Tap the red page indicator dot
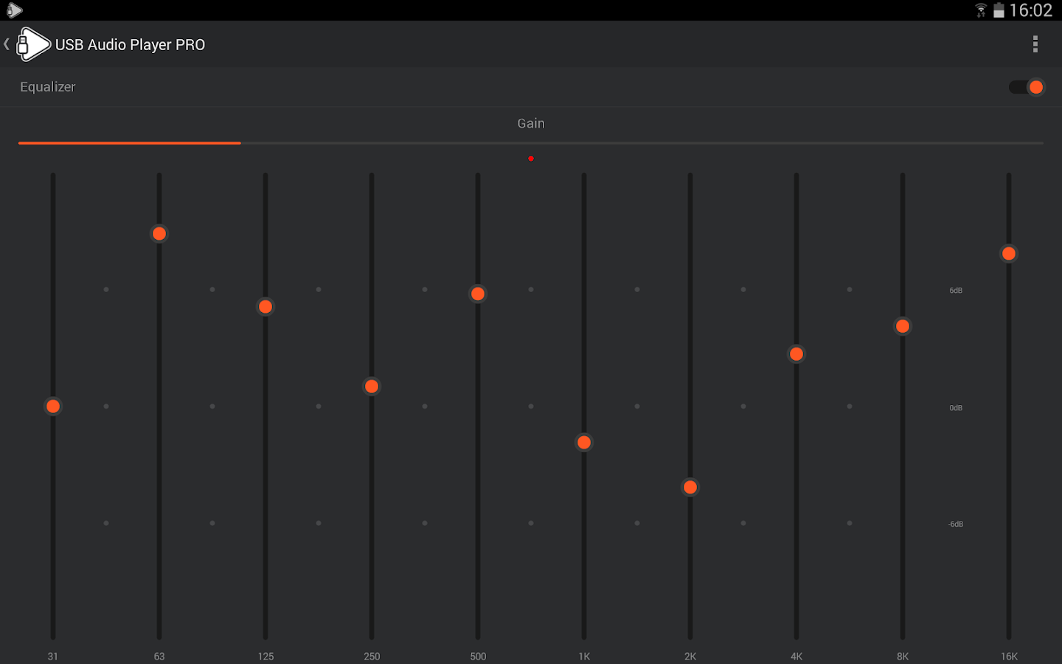The width and height of the screenshot is (1062, 664). (x=531, y=158)
